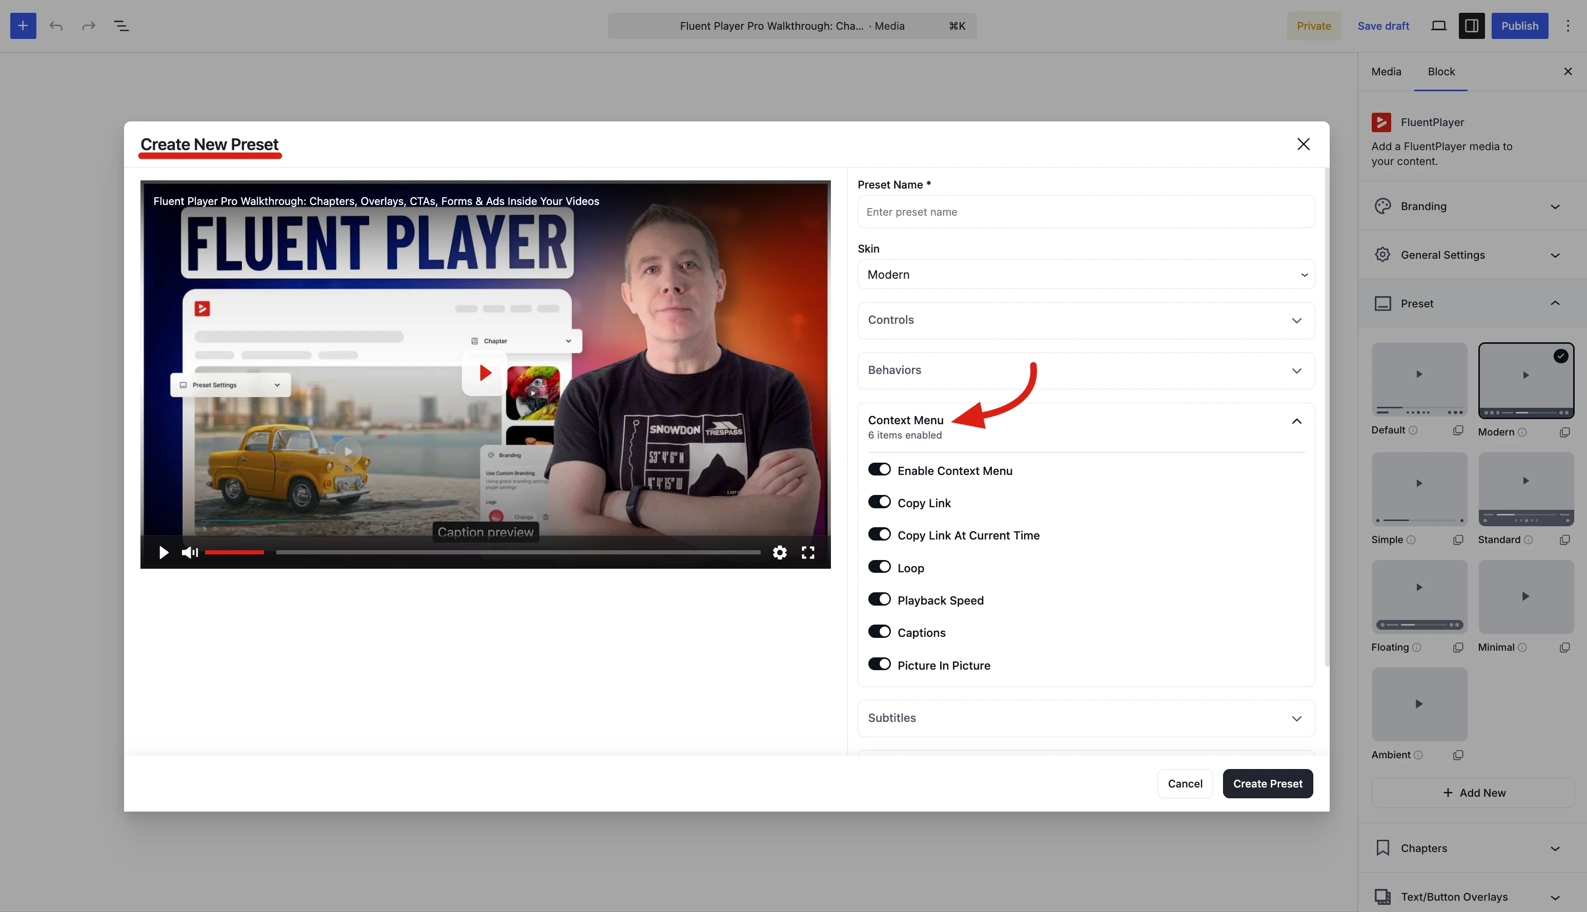Enter fullscreen in preview player

[x=808, y=552]
